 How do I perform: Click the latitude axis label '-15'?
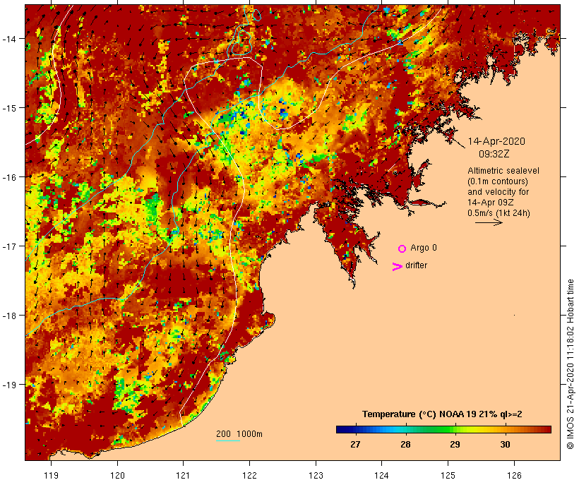(8, 108)
